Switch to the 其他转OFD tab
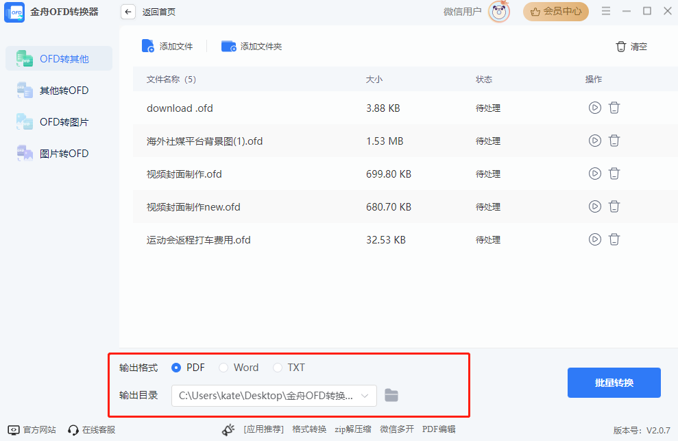This screenshot has width=678, height=441. coord(59,91)
